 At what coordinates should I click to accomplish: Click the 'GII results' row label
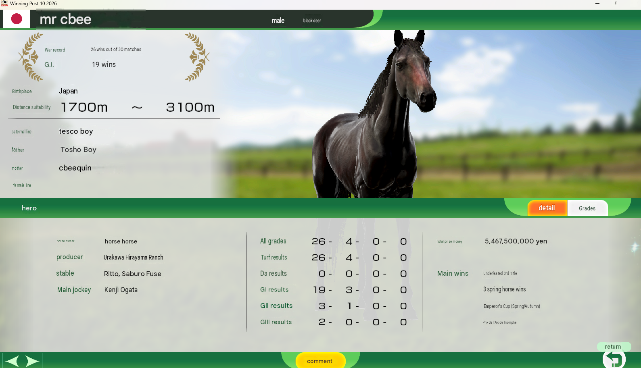click(x=276, y=306)
